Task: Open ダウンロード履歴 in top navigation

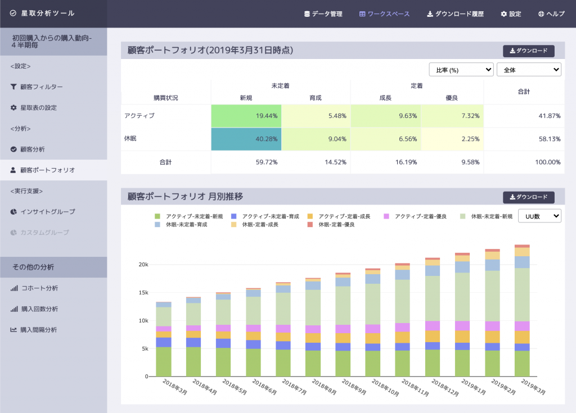Action: [x=455, y=14]
